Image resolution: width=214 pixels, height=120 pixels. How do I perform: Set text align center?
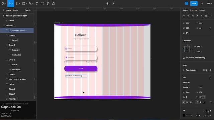187,102
